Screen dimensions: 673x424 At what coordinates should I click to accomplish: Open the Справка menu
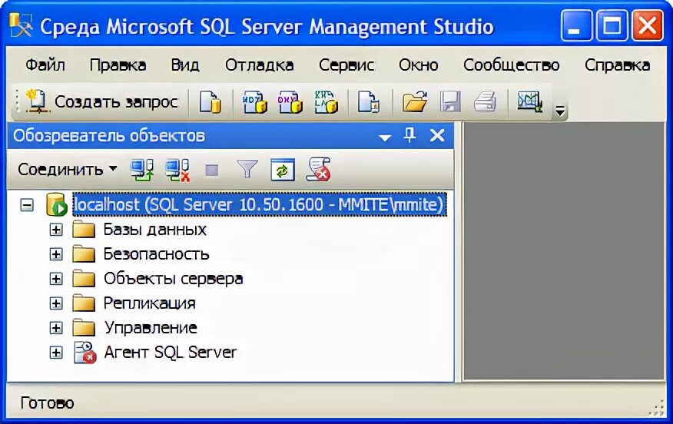(617, 65)
